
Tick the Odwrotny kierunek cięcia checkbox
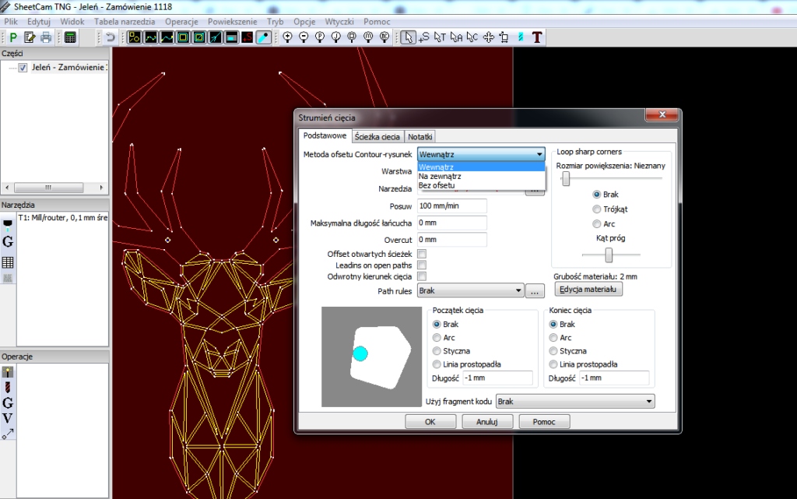click(422, 276)
